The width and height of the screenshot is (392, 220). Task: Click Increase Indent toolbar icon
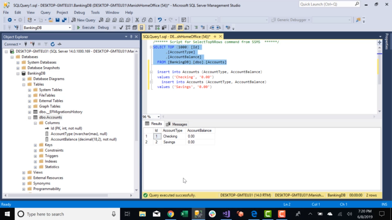pos(219,28)
